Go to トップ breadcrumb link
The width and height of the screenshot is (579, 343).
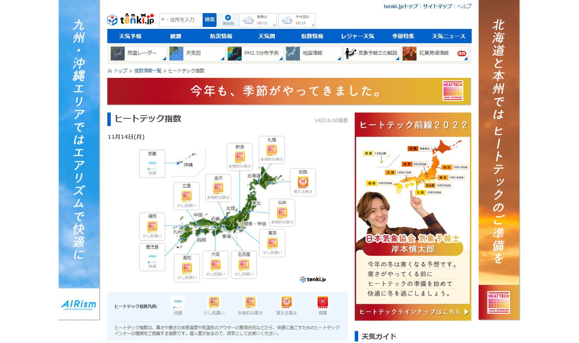click(x=120, y=71)
